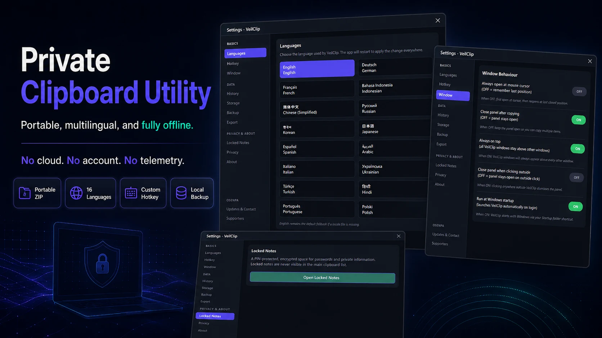Image resolution: width=602 pixels, height=338 pixels.
Task: Click the shield padlock illustration on laptop
Action: tap(102, 264)
